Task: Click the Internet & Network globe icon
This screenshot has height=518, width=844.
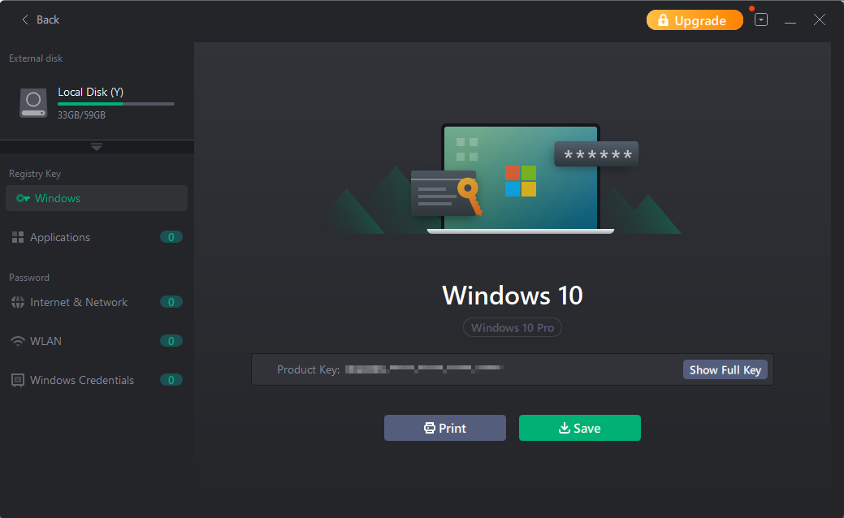Action: (18, 302)
